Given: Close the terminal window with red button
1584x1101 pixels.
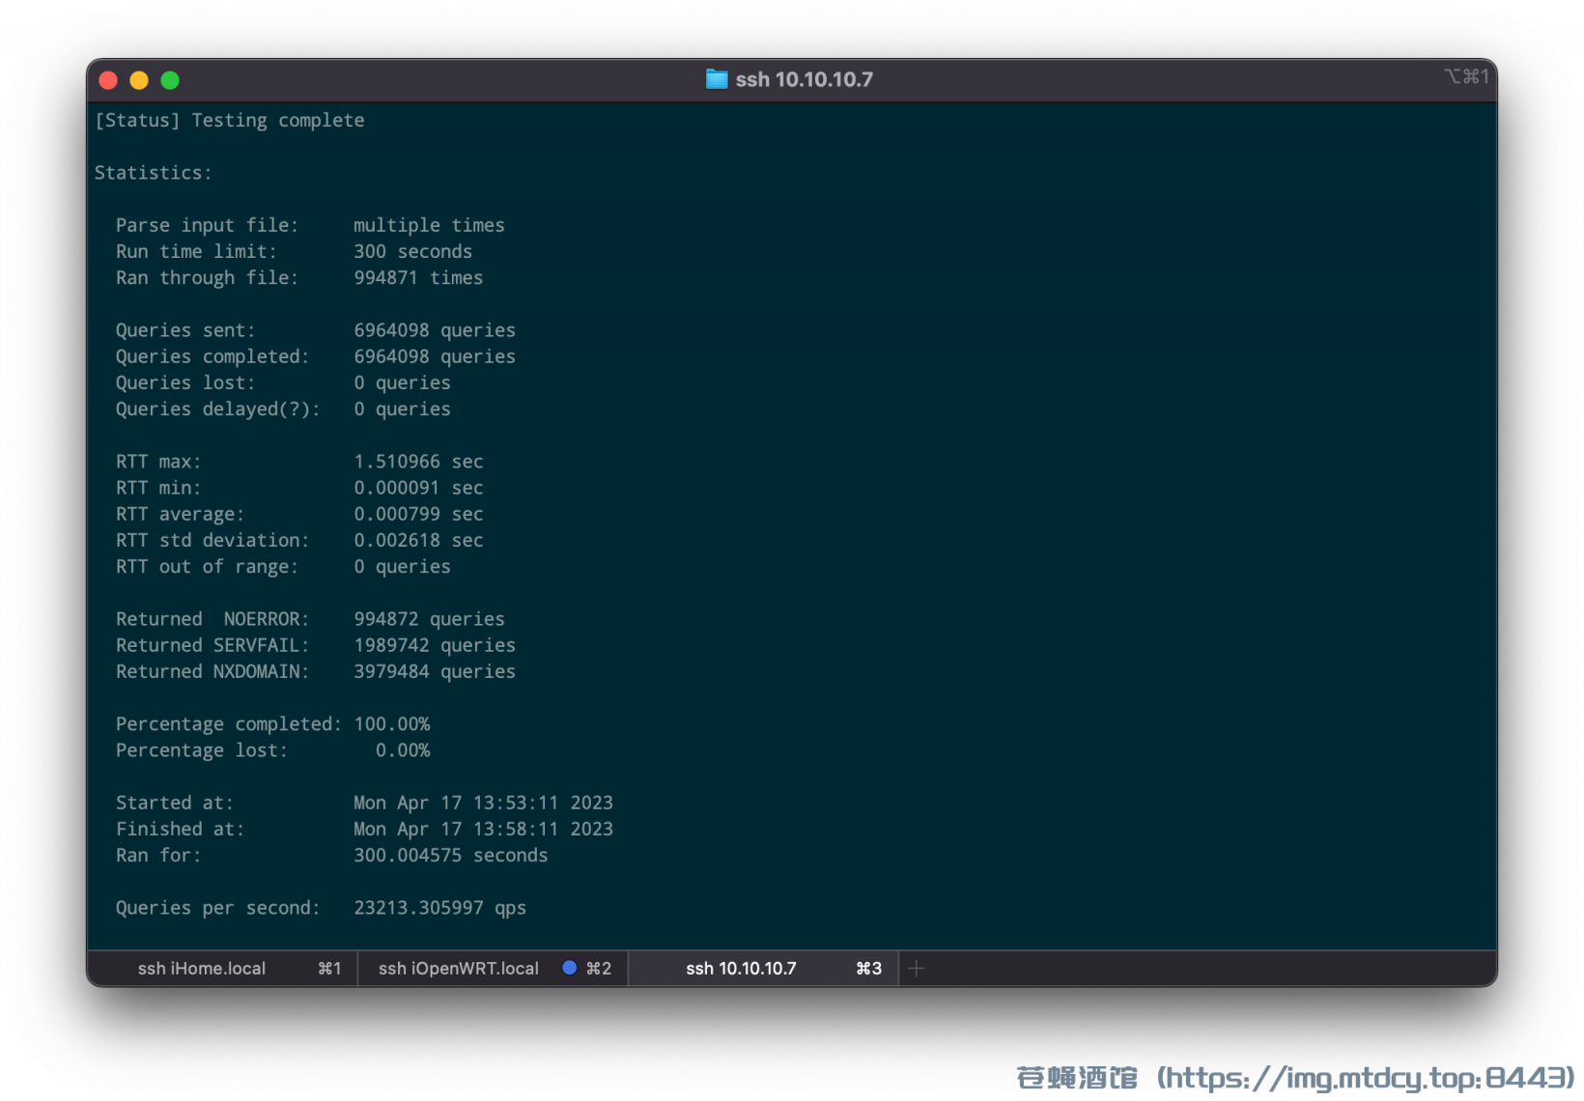Looking at the screenshot, I should point(109,80).
